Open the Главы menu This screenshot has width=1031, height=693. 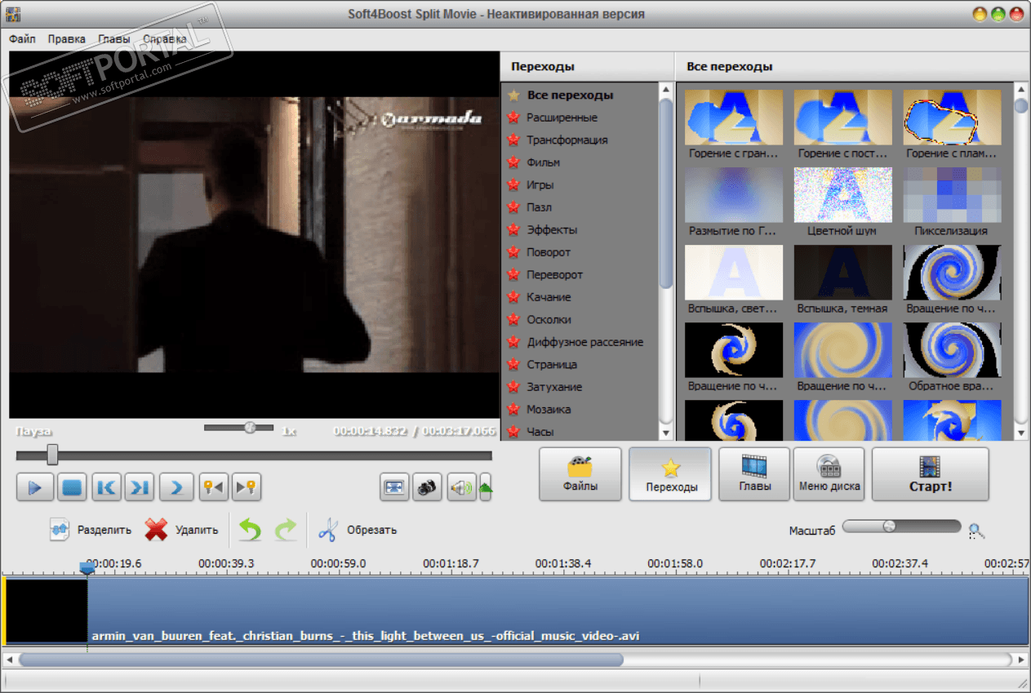113,38
